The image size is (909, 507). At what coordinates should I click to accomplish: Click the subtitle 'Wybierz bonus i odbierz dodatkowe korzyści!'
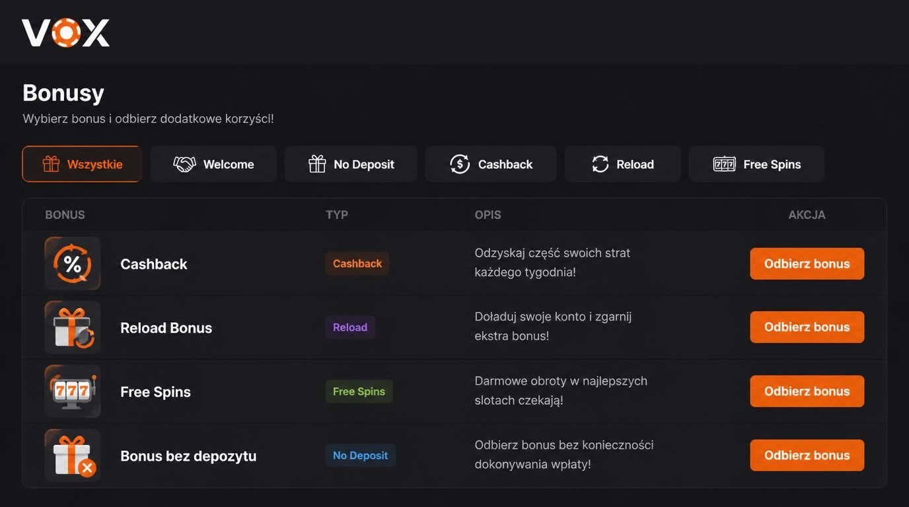tap(148, 119)
